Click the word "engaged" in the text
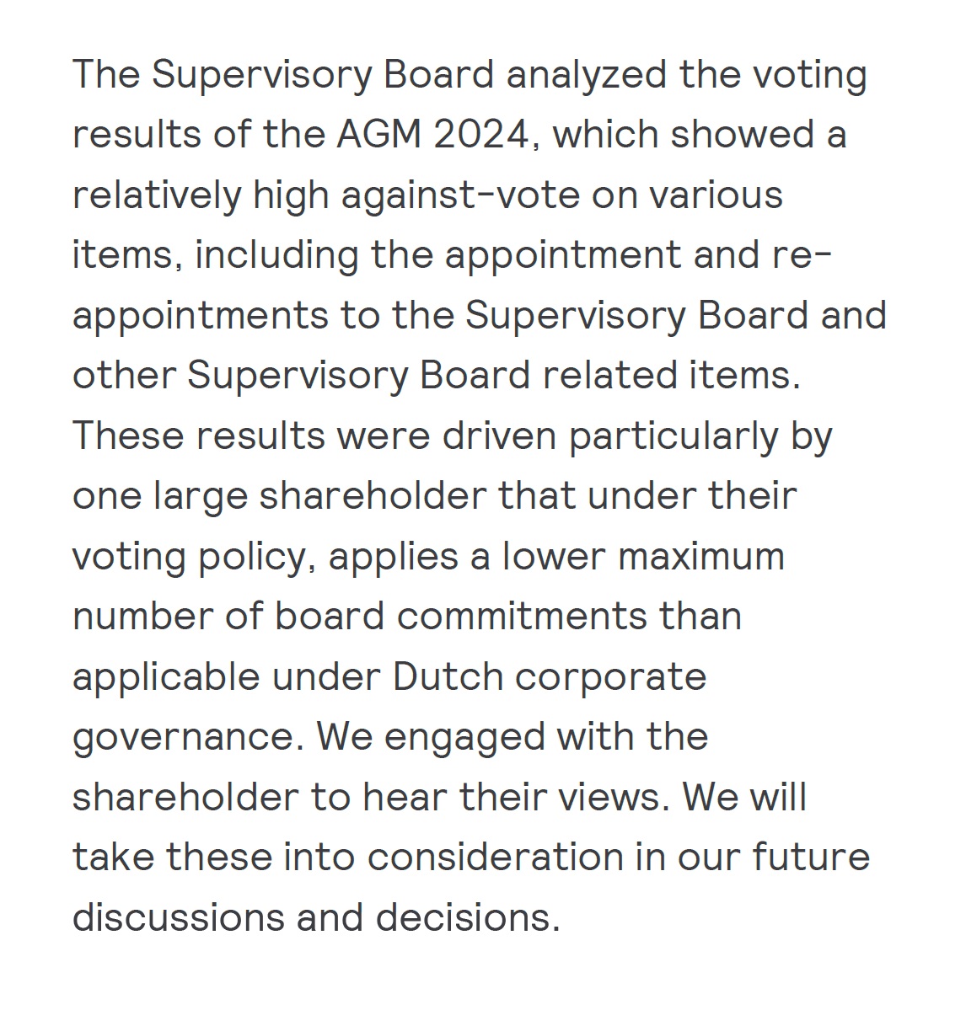966x1010 pixels. click(x=464, y=739)
